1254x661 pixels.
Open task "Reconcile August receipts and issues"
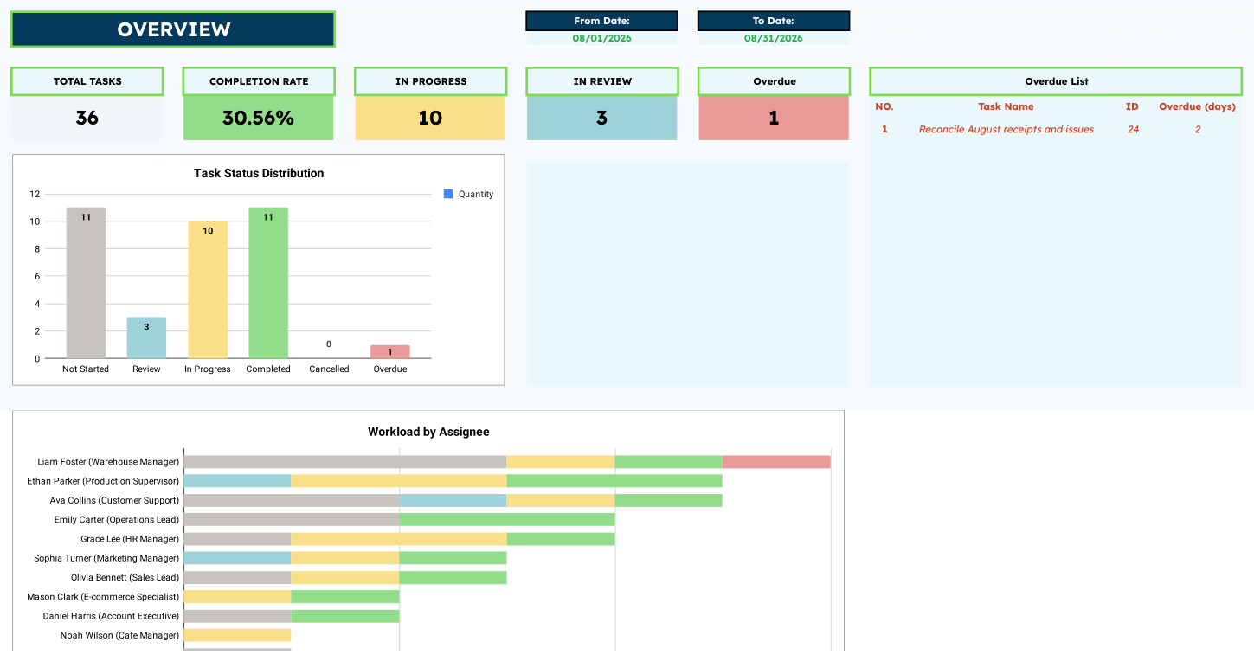[1006, 129]
